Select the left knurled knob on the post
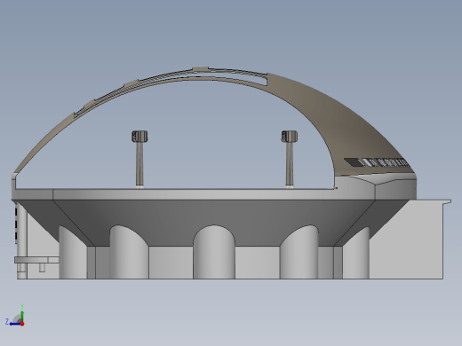 139,137
